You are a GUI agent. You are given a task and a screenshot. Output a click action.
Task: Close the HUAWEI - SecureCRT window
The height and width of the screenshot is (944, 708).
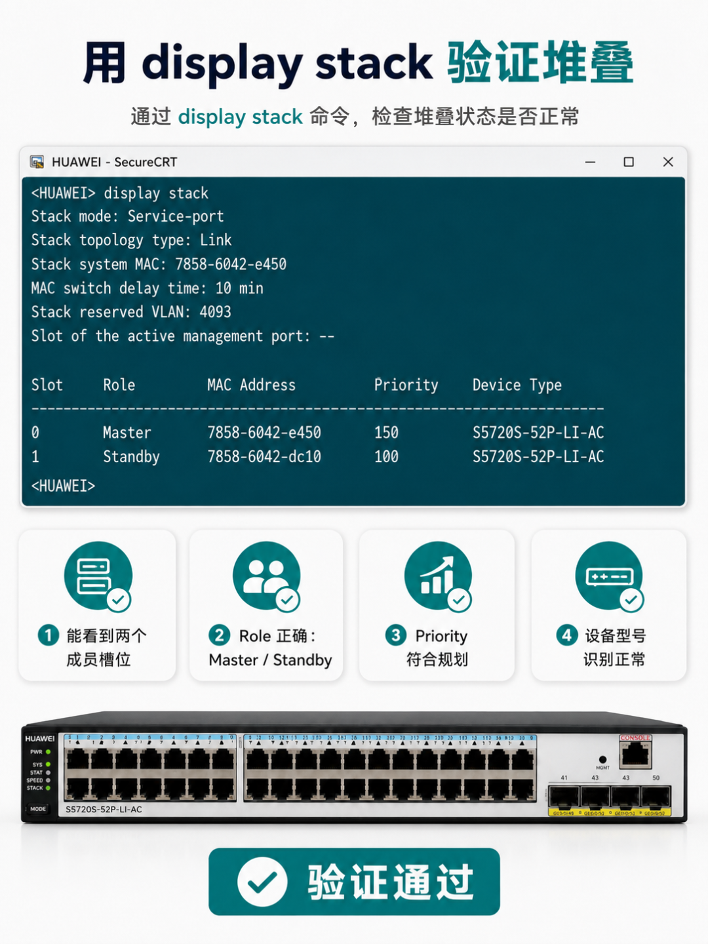(668, 162)
